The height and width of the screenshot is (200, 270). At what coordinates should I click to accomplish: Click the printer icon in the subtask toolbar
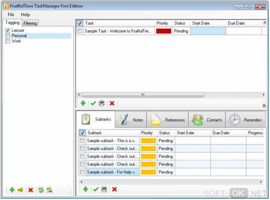(104, 189)
